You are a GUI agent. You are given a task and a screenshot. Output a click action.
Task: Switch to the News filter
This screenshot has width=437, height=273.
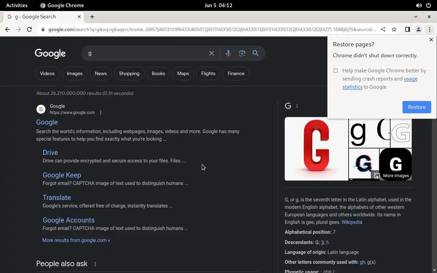[x=101, y=73]
